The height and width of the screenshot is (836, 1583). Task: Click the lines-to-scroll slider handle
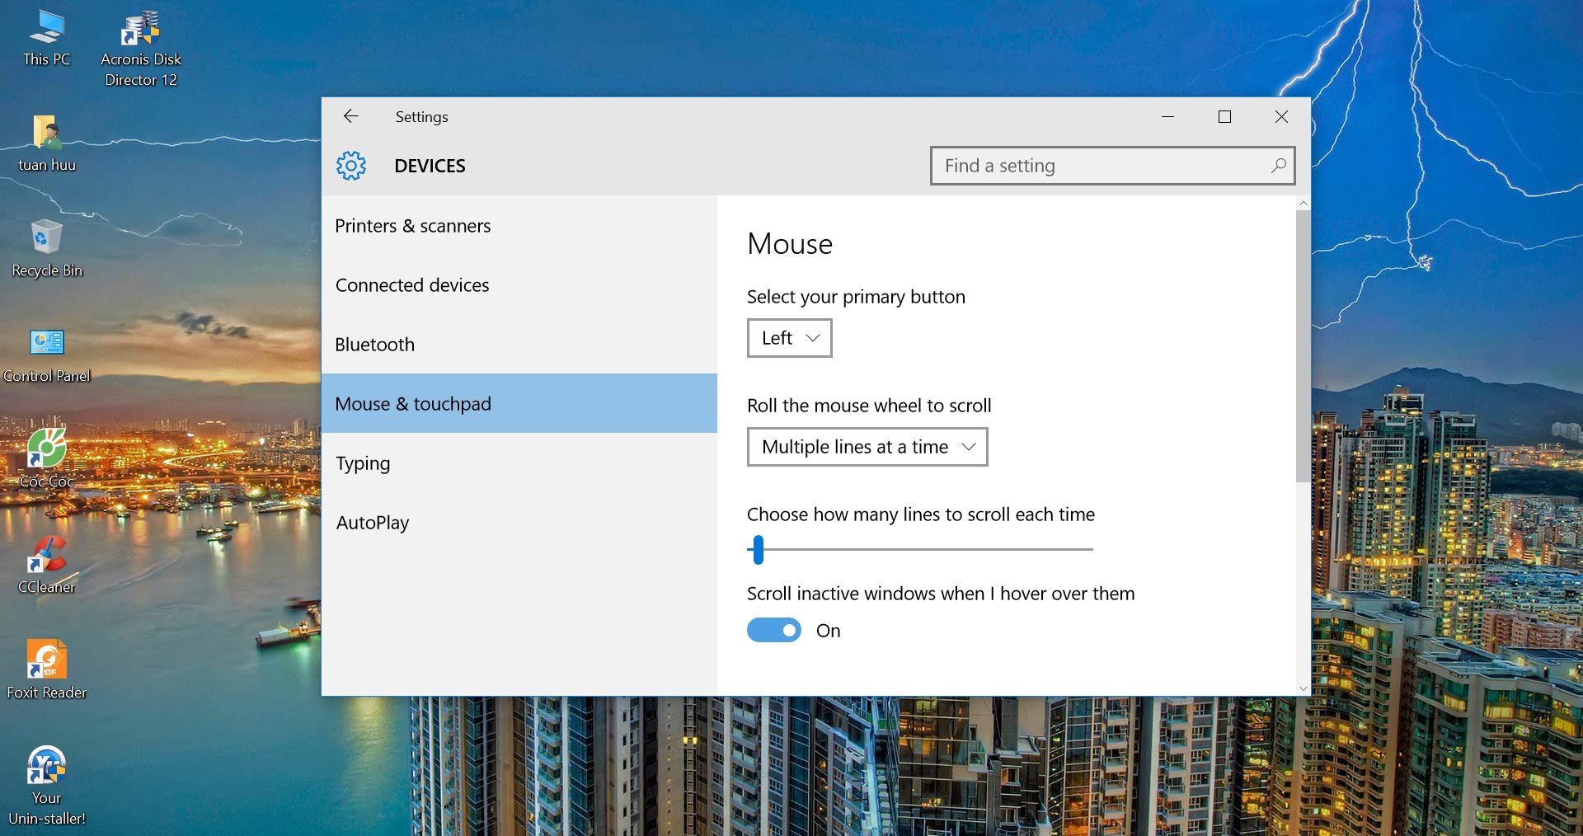coord(759,549)
